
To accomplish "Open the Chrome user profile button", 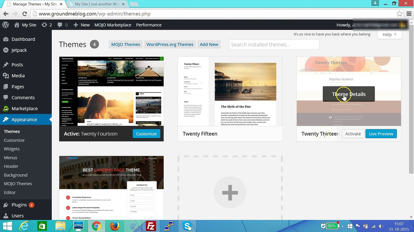I will (x=375, y=3).
